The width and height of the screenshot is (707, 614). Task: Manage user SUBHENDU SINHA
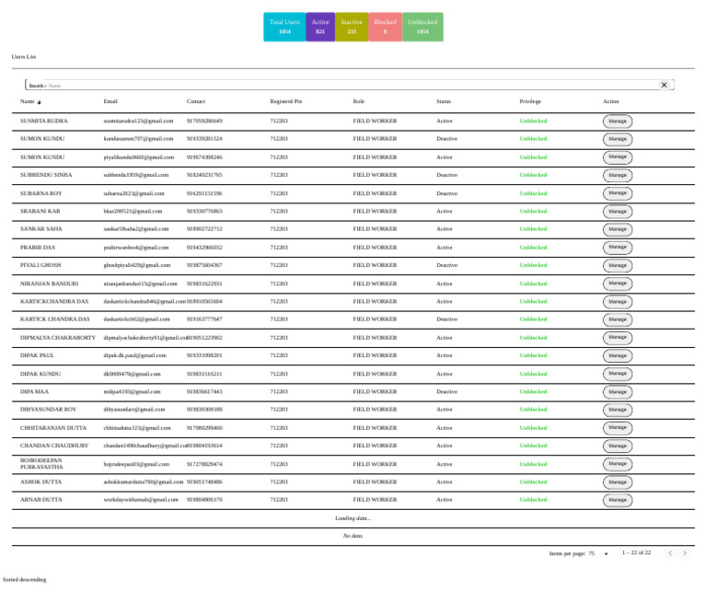click(x=618, y=175)
